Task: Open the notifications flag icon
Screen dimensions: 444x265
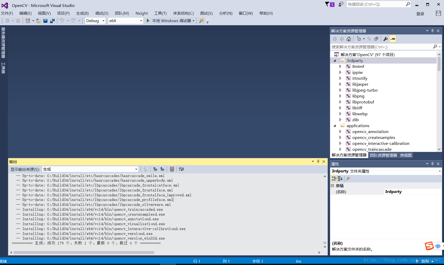Action: click(x=330, y=4)
